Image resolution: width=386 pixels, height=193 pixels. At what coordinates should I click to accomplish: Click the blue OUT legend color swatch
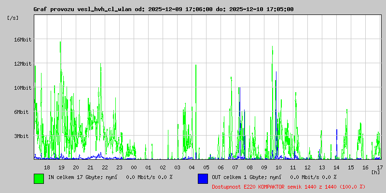[x=203, y=178]
